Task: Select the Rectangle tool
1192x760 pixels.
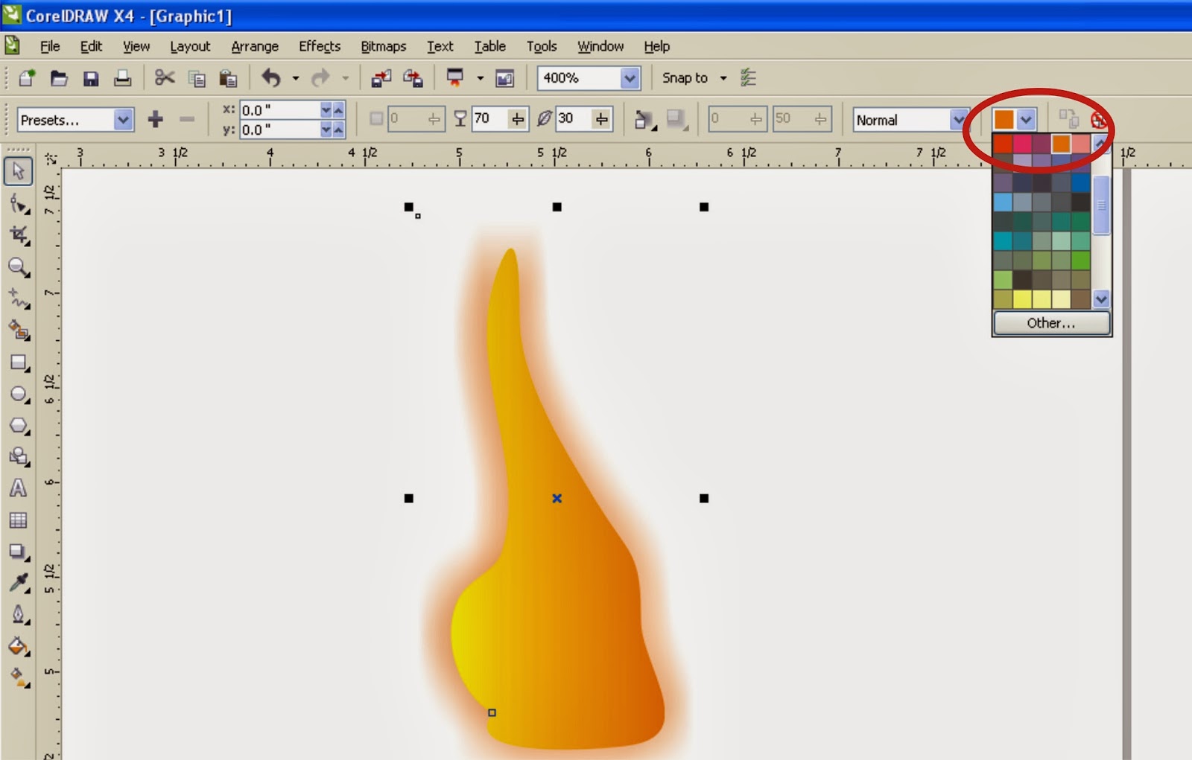Action: tap(19, 363)
